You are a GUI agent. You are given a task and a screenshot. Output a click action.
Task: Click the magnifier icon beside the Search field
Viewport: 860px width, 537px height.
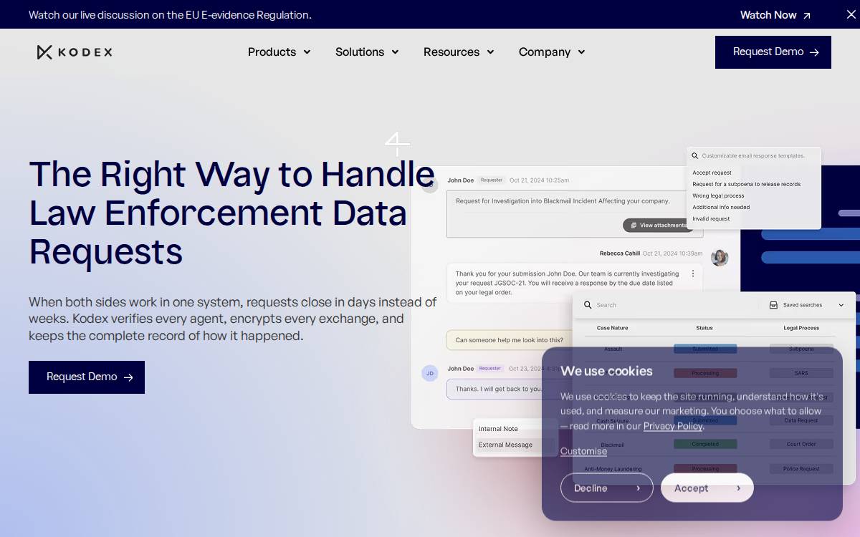pos(588,305)
